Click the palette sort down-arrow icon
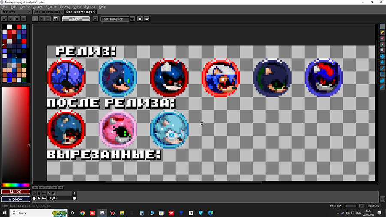The width and height of the screenshot is (386, 217). click(11, 19)
